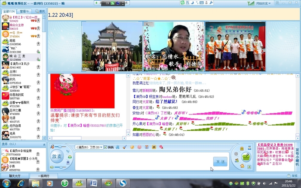Click the yellow square toolbar icon
Image resolution: width=301 pixels, height=188 pixels.
pos(154,147)
